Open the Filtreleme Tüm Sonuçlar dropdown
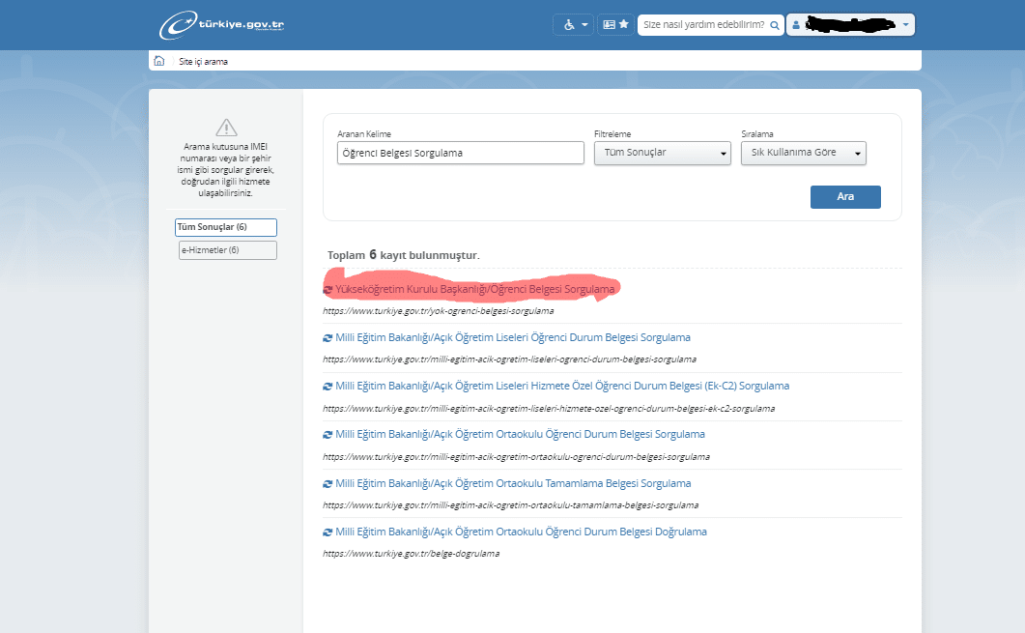Screen dimensions: 1025x633 click(662, 153)
